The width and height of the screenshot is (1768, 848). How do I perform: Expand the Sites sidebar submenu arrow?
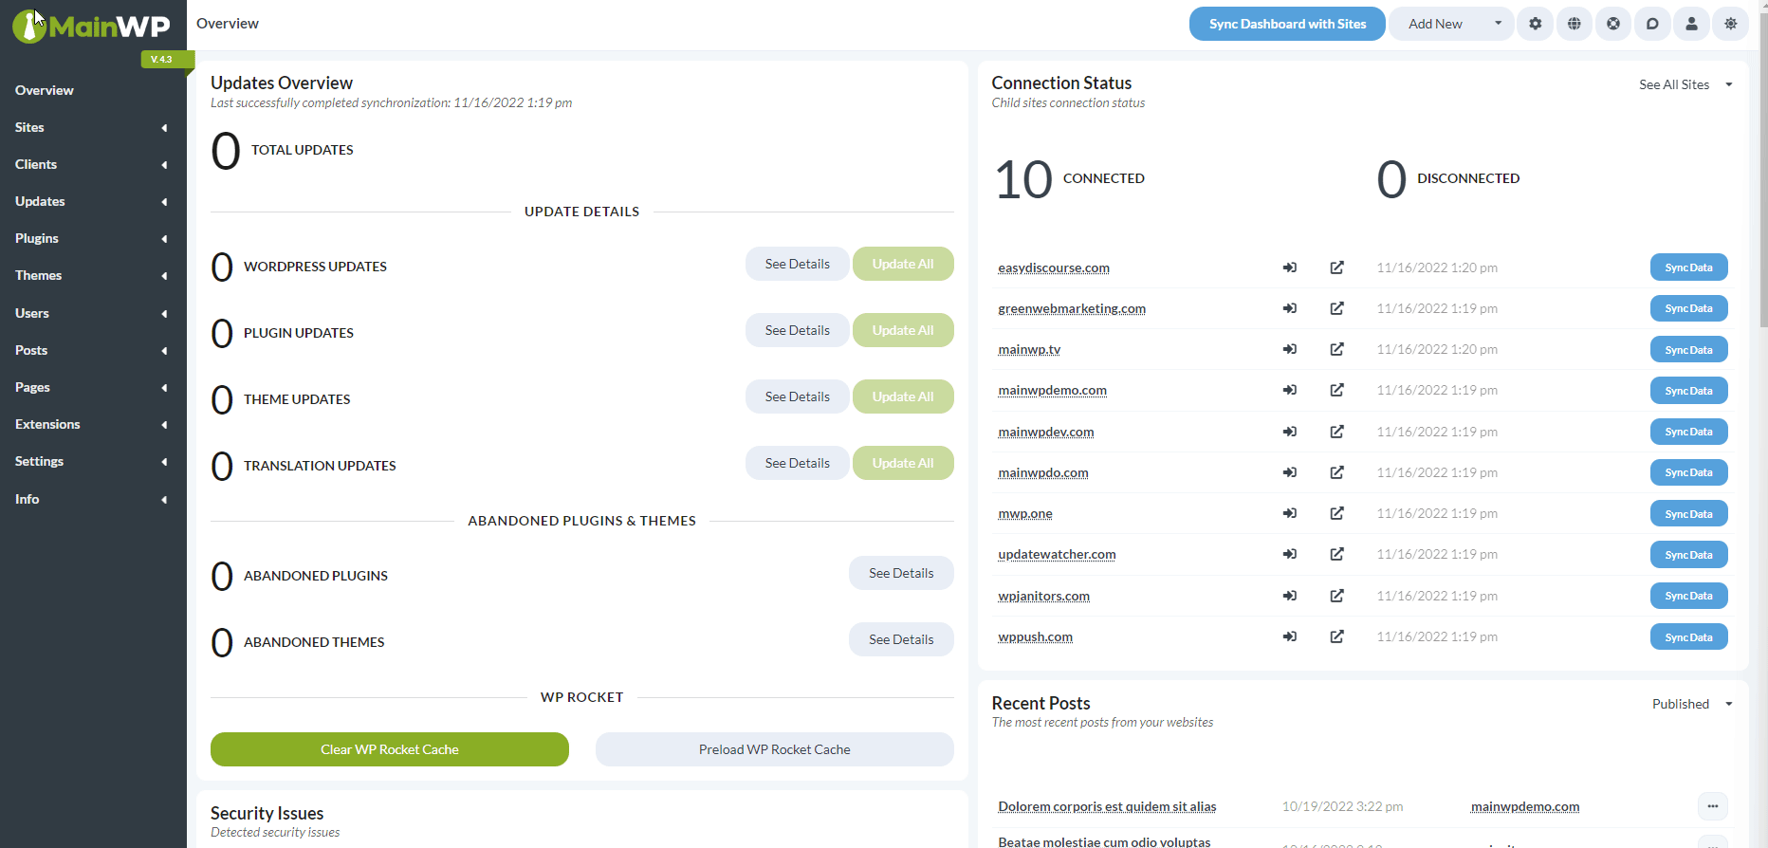(x=164, y=128)
